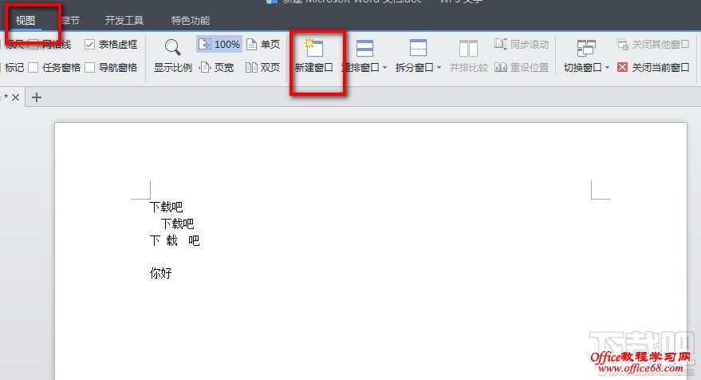701x380 pixels.
Task: Open 显示比例 zoom magnifier icon
Action: coord(172,47)
